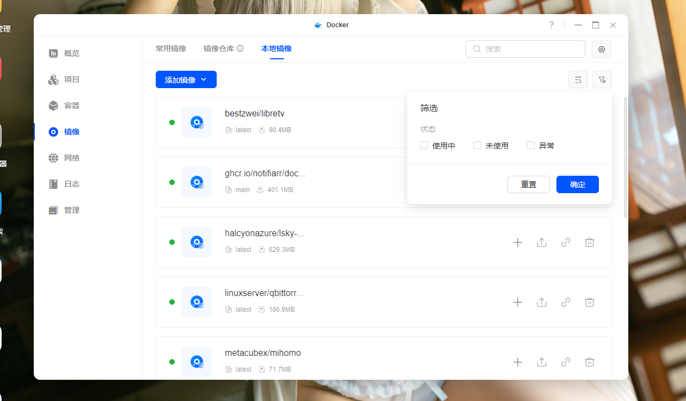Click the main tag of ghcr.io/notifiarr
Viewport: 686px width, 401px height.
(x=243, y=190)
